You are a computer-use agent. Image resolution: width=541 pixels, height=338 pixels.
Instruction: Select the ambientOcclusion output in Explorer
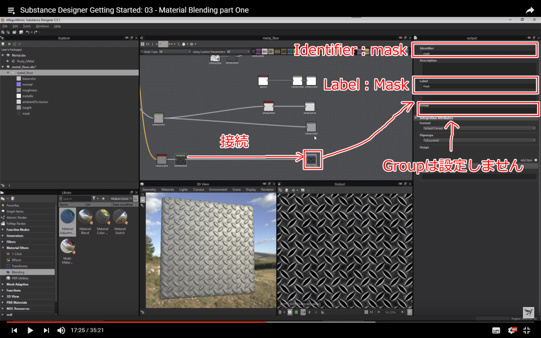coord(35,102)
